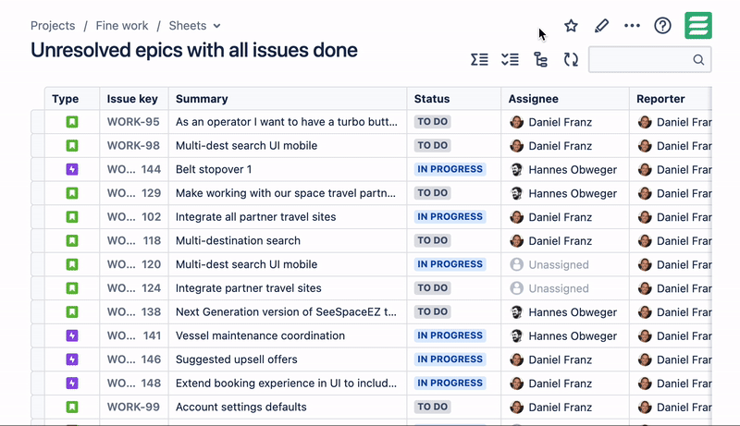
Task: Open issue key ending 129
Action: [x=134, y=193]
